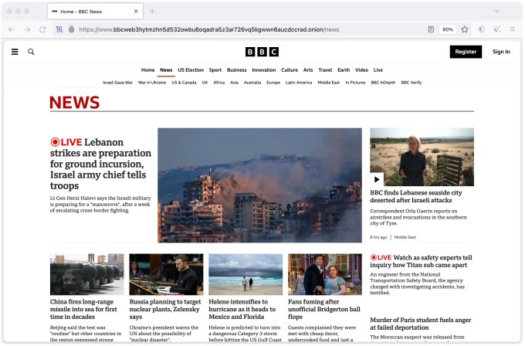Open a new tab with plus
This screenshot has width=525, height=346.
coord(152,12)
